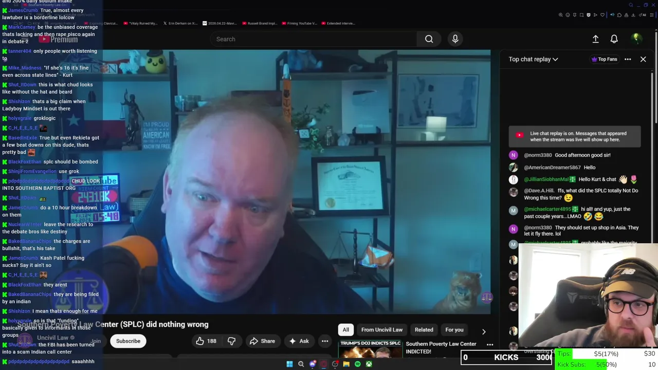Open Windows taskbar search
This screenshot has width=658, height=370.
(x=301, y=364)
